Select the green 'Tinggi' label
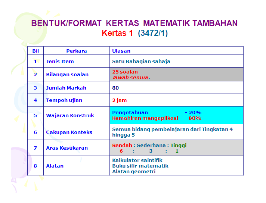 (x=179, y=146)
